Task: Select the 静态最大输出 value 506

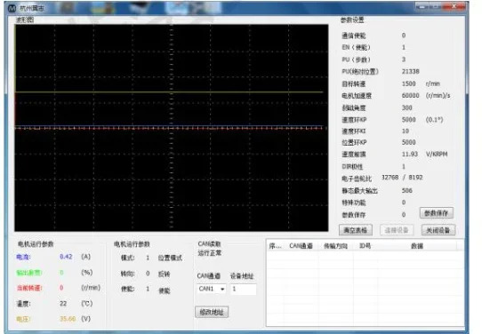Action: pos(407,191)
